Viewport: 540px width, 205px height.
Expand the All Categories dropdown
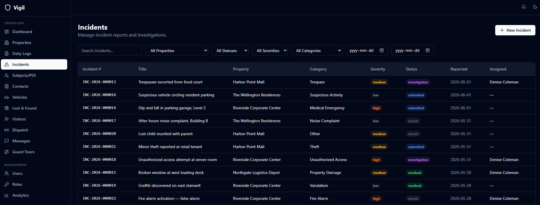[x=317, y=50]
